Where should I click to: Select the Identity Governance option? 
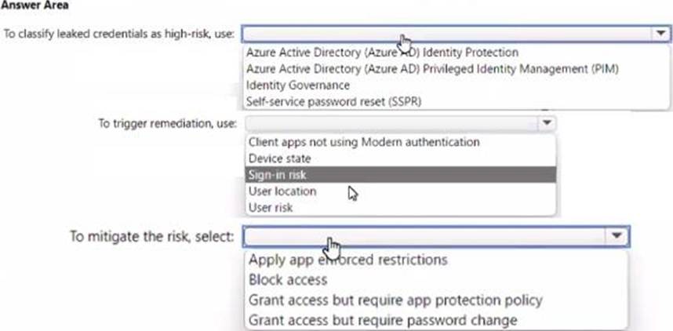(298, 85)
